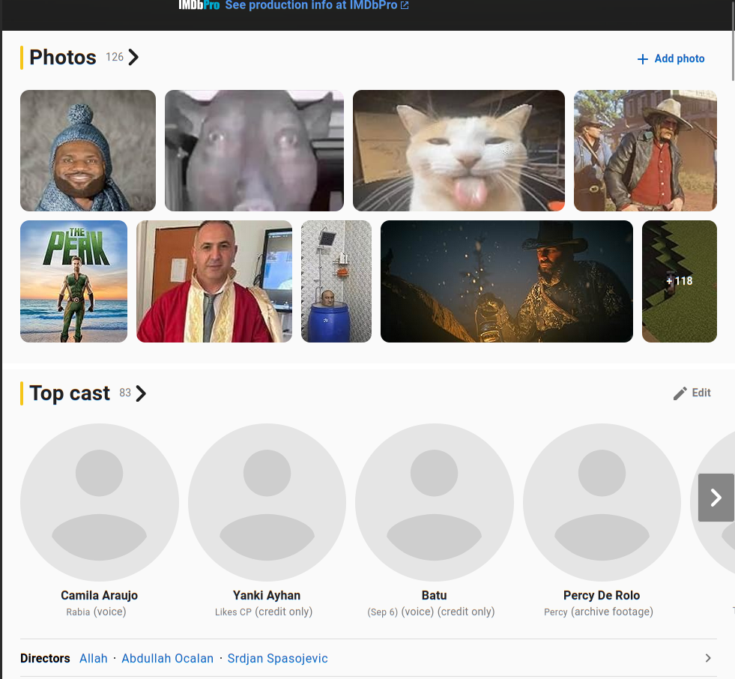This screenshot has height=679, width=735.
Task: Expand the Top cast chevron
Action: tap(141, 393)
